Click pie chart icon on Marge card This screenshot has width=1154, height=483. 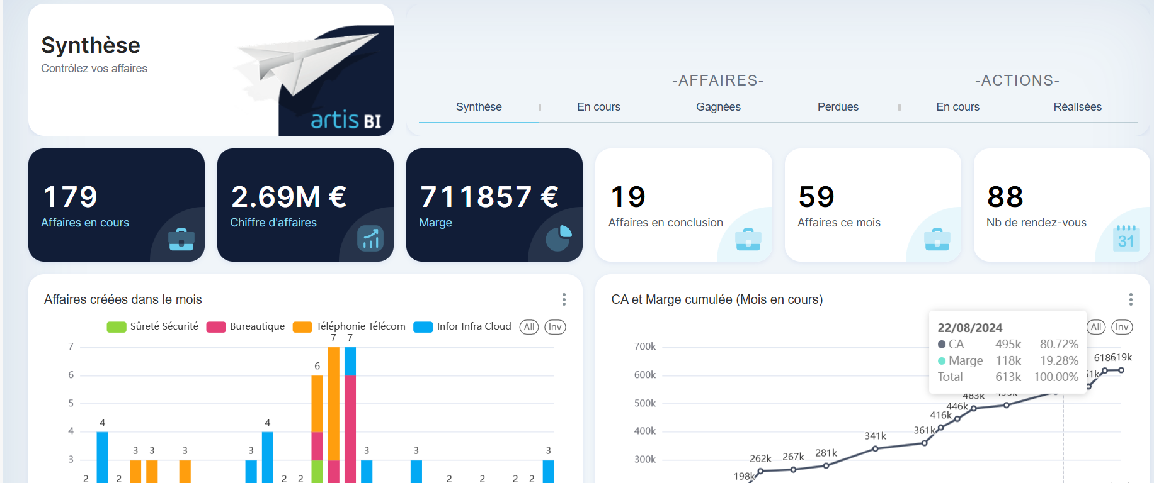[559, 238]
